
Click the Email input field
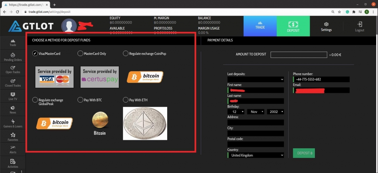(x=322, y=90)
